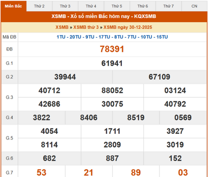Image resolution: width=208 pixels, height=177 pixels.
Task: Choose the Thứ 6 tab
Action: point(142,6)
